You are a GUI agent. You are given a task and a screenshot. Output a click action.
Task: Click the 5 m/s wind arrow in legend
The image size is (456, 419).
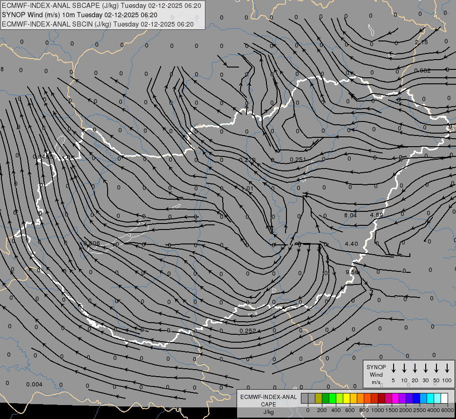[393, 368]
